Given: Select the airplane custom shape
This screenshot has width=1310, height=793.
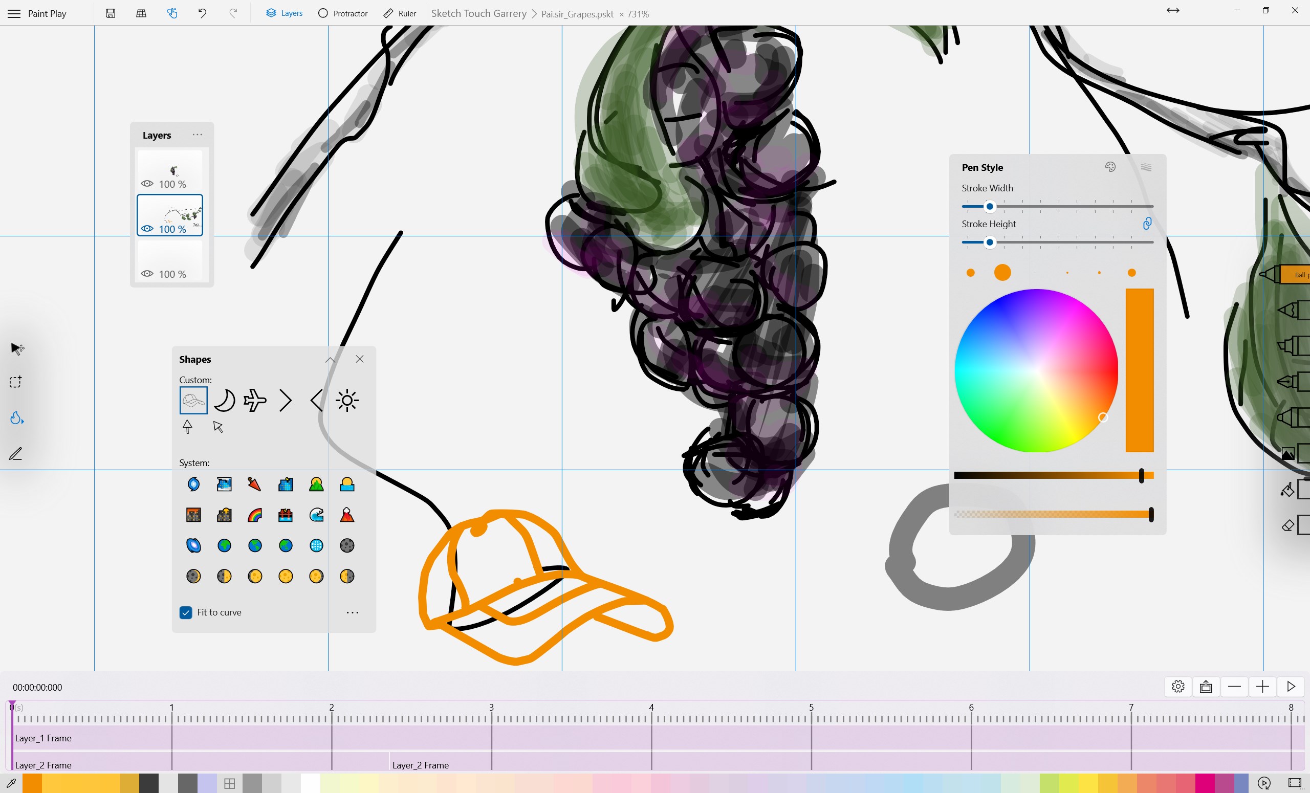Looking at the screenshot, I should [x=255, y=400].
